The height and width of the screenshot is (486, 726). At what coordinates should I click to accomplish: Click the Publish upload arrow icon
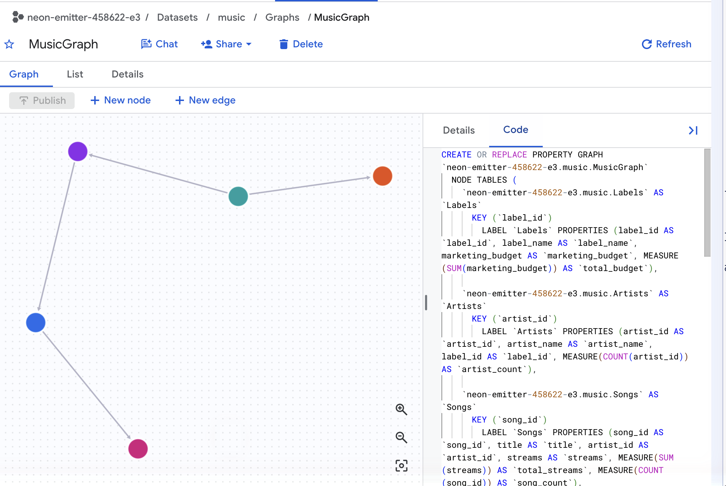(23, 101)
